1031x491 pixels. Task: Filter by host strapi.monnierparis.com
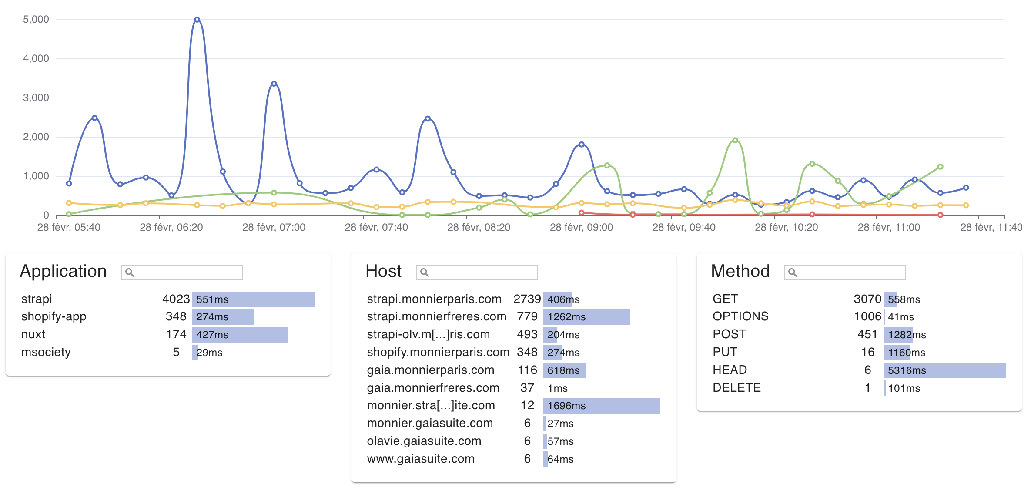pyautogui.click(x=513, y=299)
